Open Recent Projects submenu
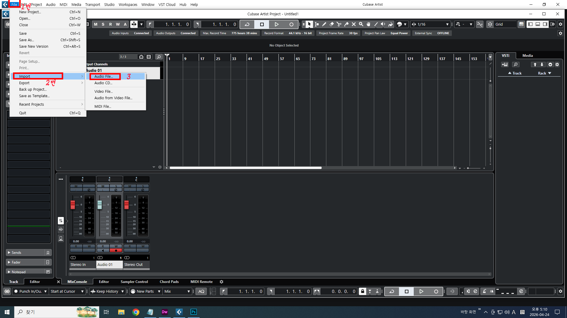This screenshot has height=318, width=567. [x=48, y=105]
